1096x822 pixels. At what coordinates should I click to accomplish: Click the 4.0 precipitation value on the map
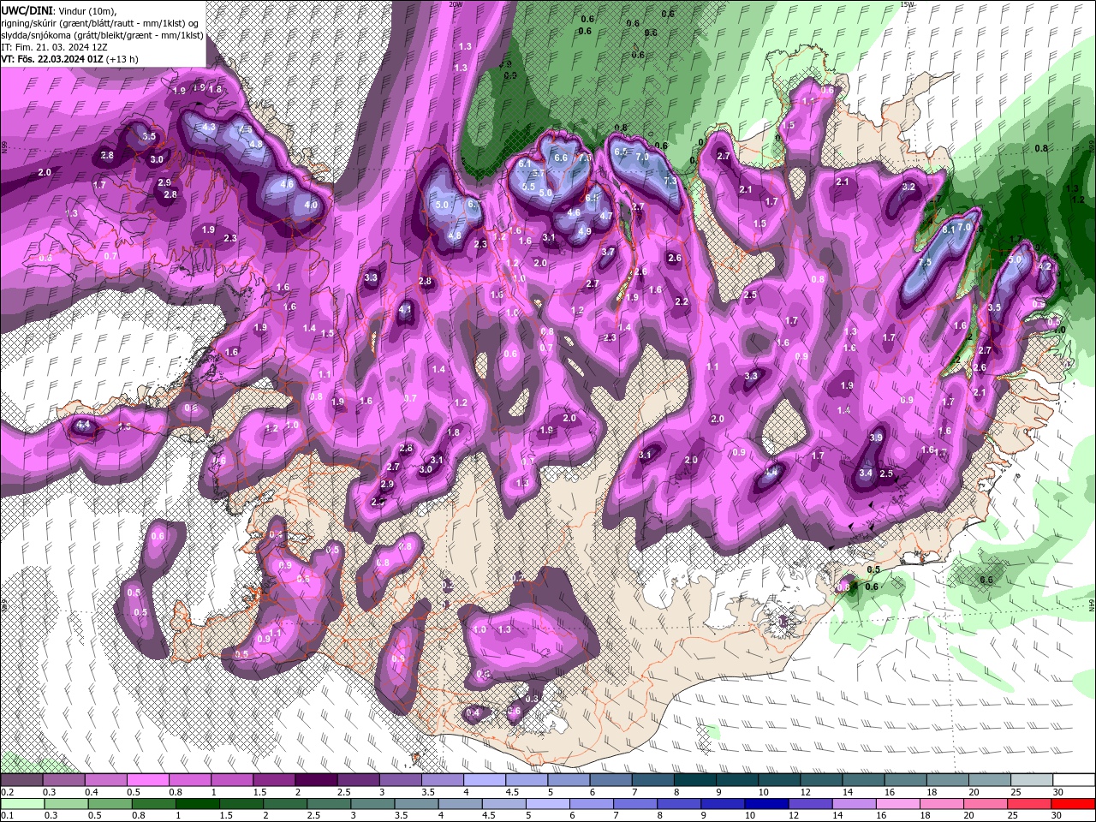tap(311, 205)
